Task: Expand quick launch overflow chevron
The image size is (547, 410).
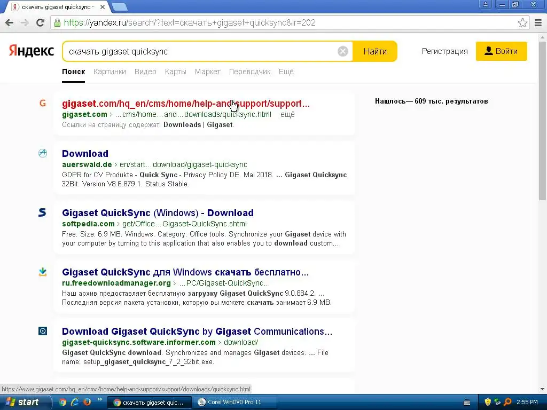Action: tap(99, 399)
